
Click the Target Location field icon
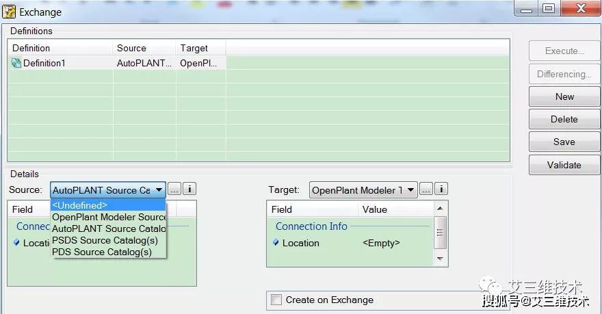pyautogui.click(x=276, y=242)
